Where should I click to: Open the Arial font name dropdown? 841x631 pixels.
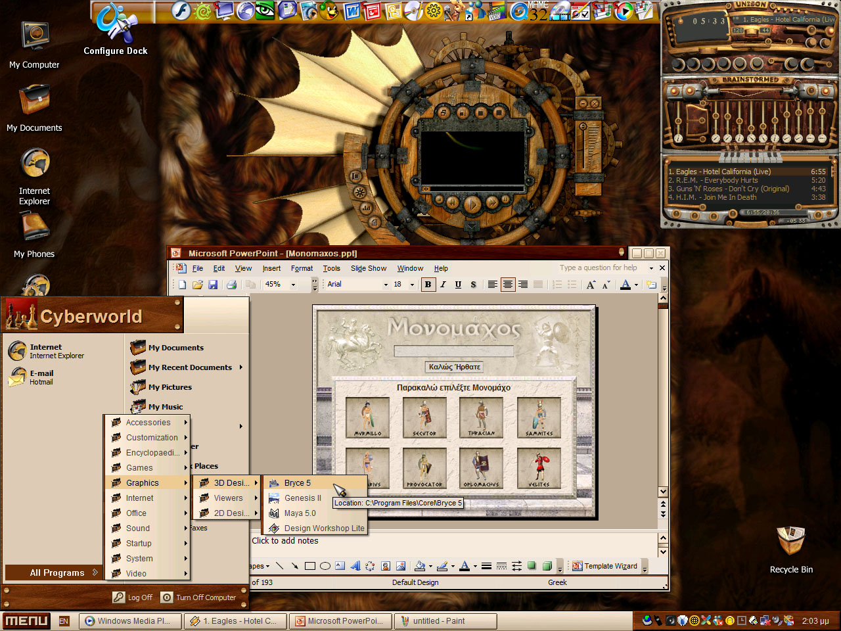386,285
